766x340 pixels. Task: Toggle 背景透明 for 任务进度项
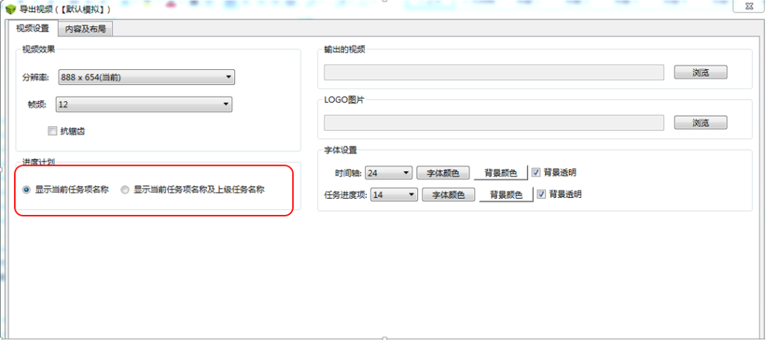click(x=541, y=194)
